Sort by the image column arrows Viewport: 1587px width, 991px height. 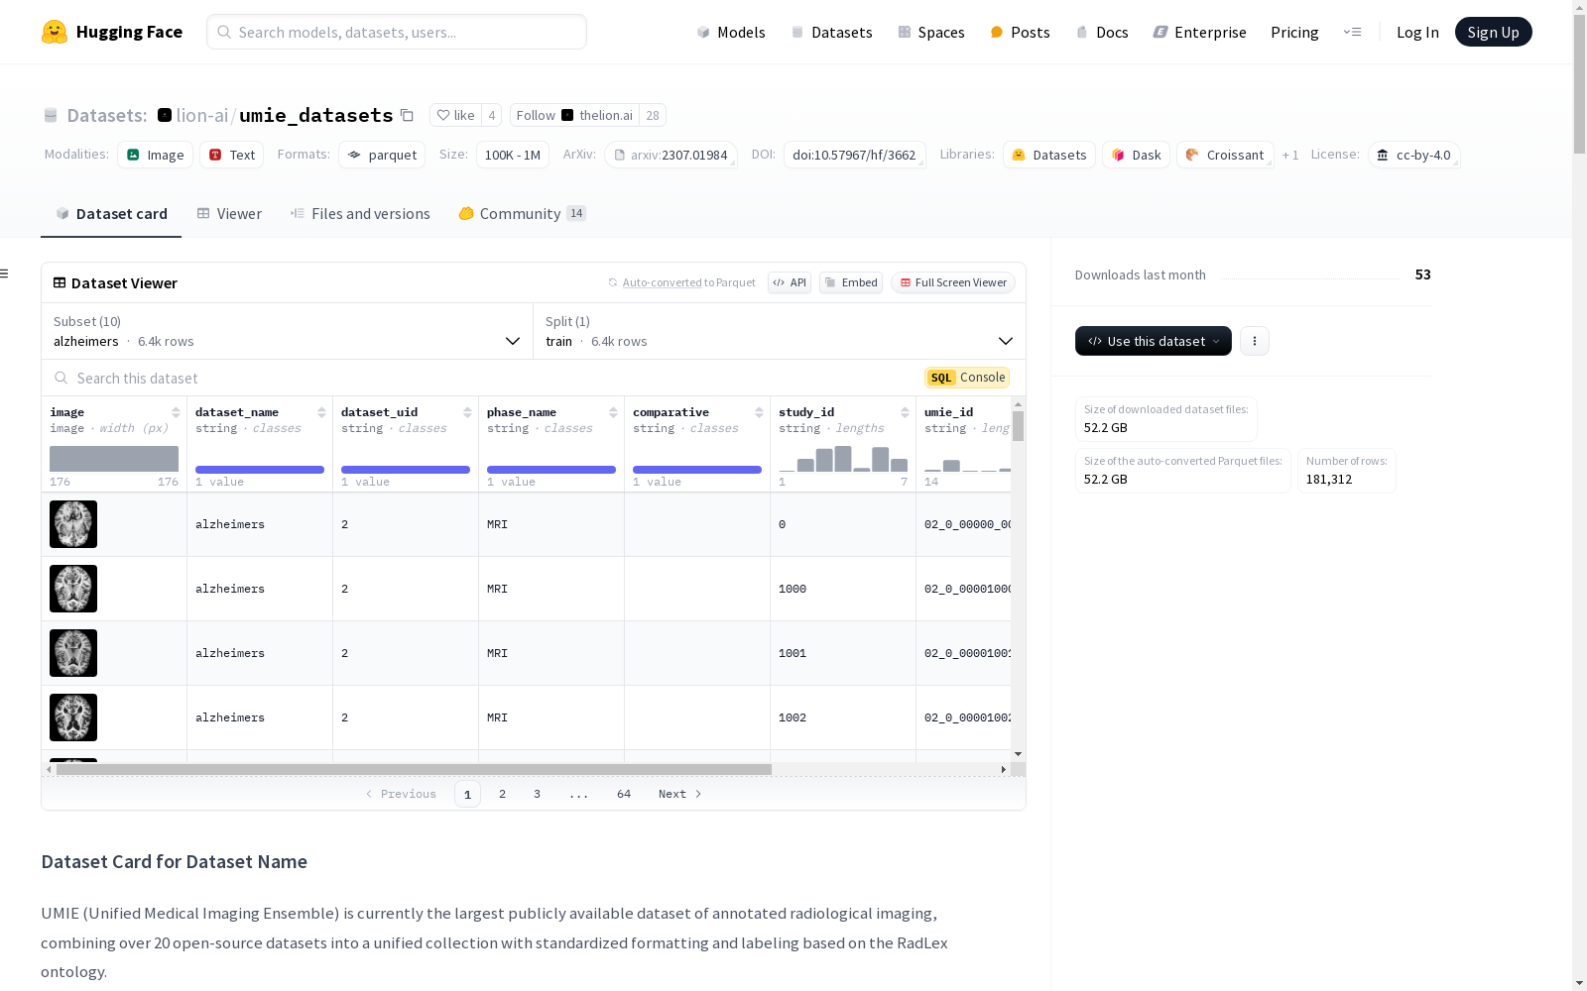pos(176,412)
